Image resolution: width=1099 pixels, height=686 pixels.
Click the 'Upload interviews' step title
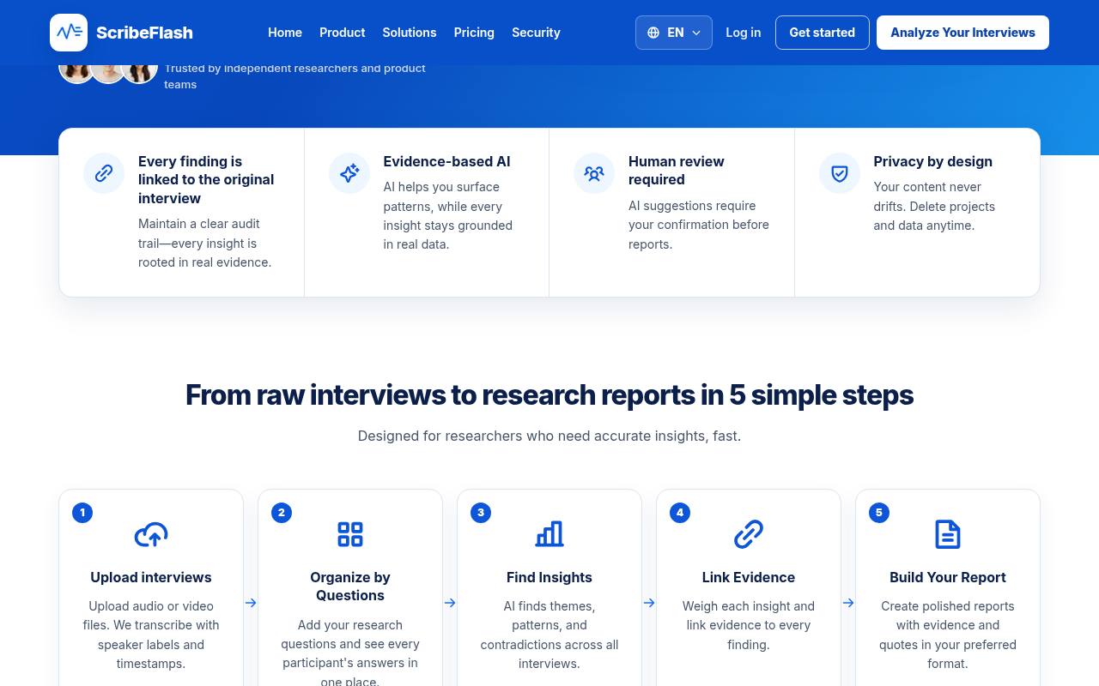[151, 577]
